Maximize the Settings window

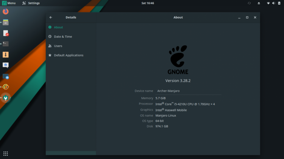(x=247, y=17)
